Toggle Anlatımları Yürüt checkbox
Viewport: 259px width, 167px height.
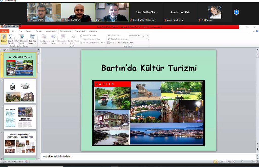(81, 36)
